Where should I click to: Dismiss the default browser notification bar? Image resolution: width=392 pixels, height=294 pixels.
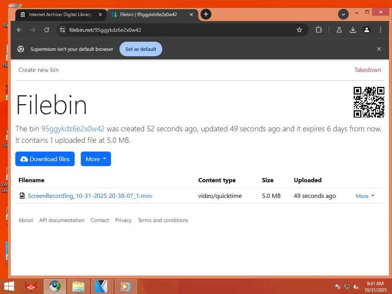coord(379,49)
